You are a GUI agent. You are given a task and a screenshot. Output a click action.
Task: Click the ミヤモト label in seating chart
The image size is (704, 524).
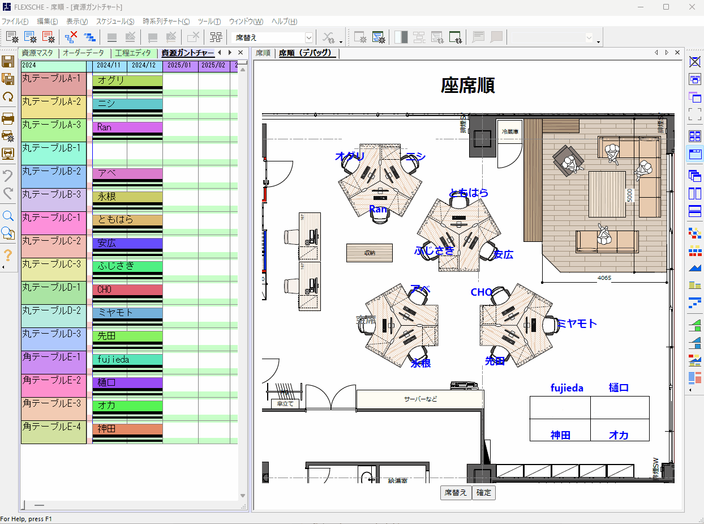click(577, 323)
